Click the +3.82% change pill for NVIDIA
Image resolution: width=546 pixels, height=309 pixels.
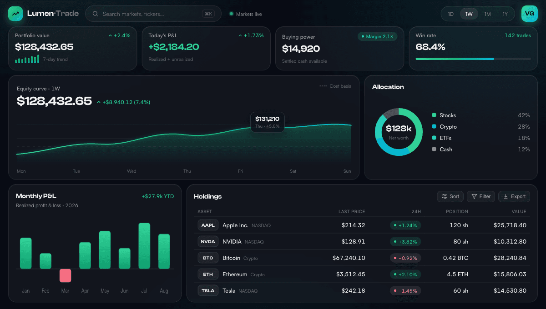click(x=405, y=242)
